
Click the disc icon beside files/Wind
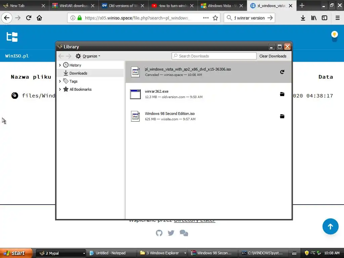[15, 96]
